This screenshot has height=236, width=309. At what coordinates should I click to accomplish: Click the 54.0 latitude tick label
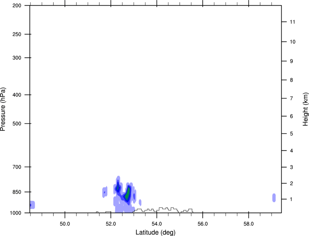(157, 224)
